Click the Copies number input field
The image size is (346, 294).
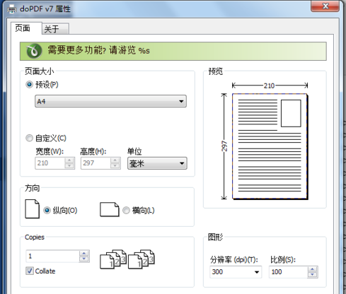coord(53,256)
